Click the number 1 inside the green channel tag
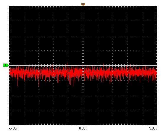Image resolution: width=166 pixels, height=131 pixels. coord(5,65)
